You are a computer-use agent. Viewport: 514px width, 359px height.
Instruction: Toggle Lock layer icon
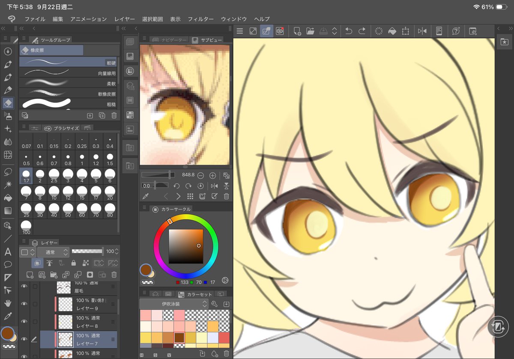coord(74,263)
